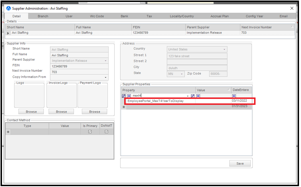The width and height of the screenshot is (301, 187).
Task: Click 123456789 cell in Details grid
Action: (159, 33)
